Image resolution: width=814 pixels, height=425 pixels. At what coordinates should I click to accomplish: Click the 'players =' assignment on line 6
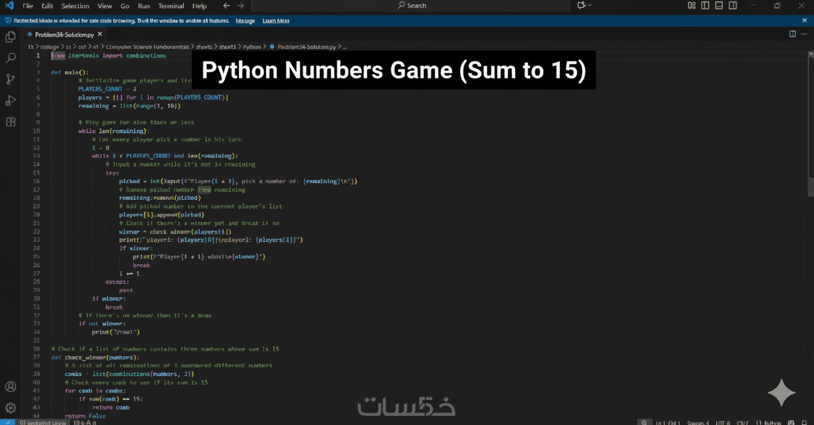pyautogui.click(x=154, y=98)
